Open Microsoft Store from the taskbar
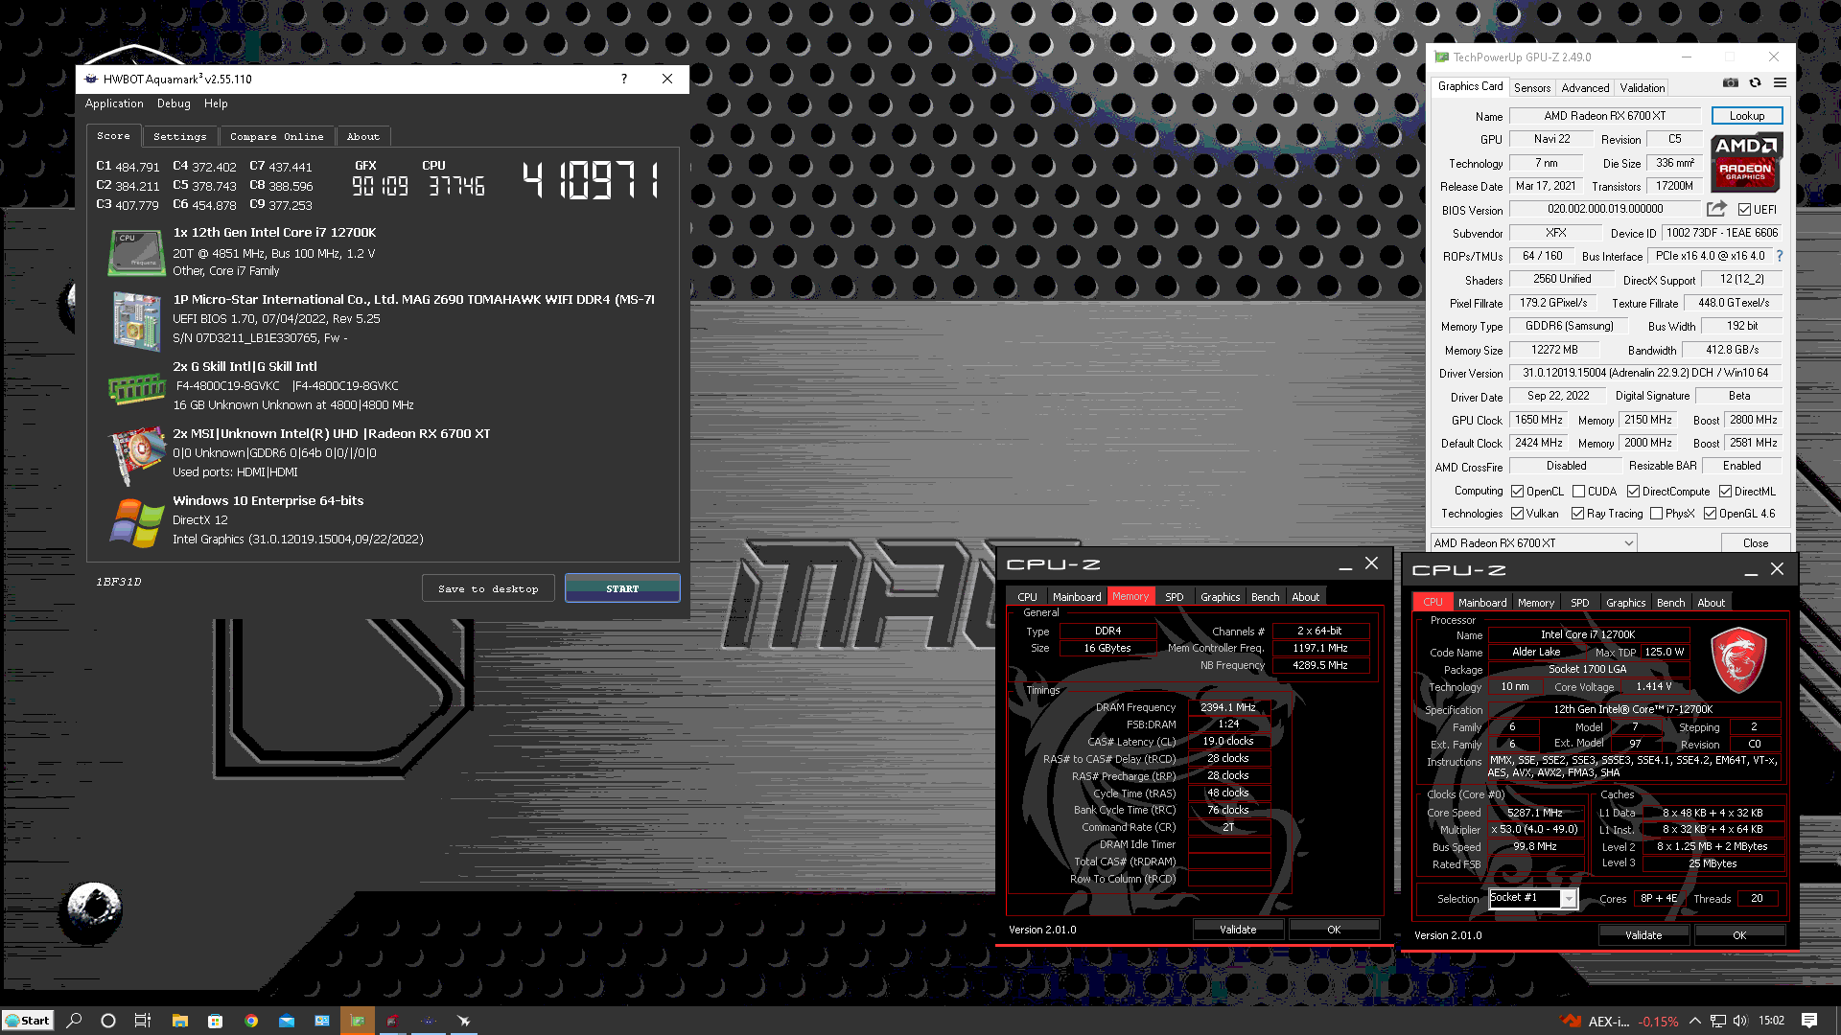1841x1035 pixels. [215, 1021]
